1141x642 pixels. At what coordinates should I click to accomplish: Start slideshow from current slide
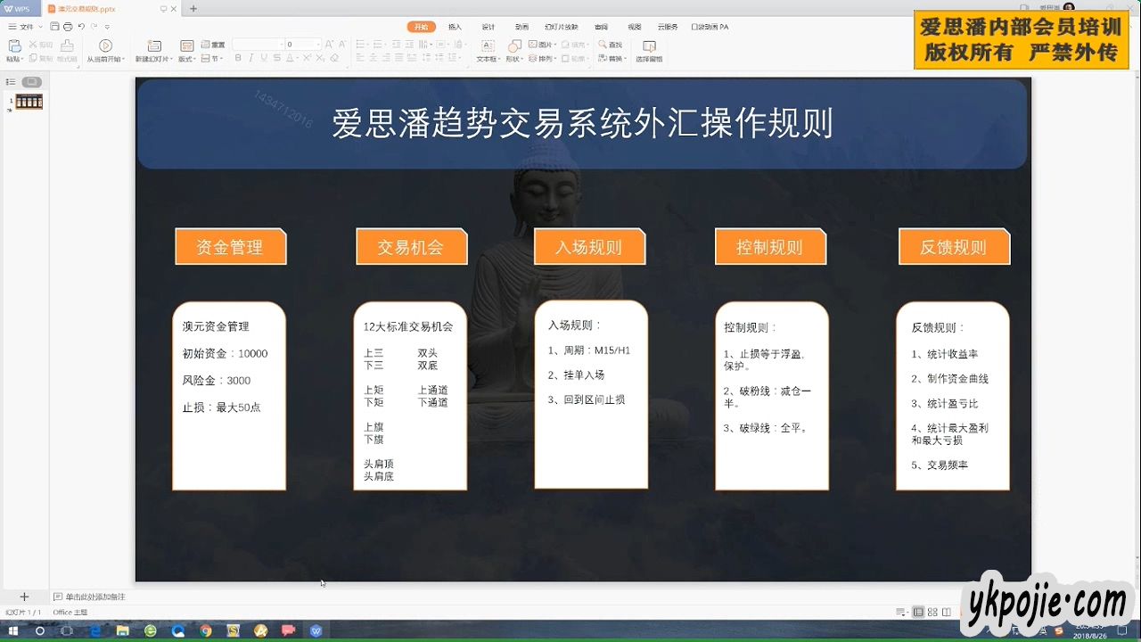click(x=105, y=46)
